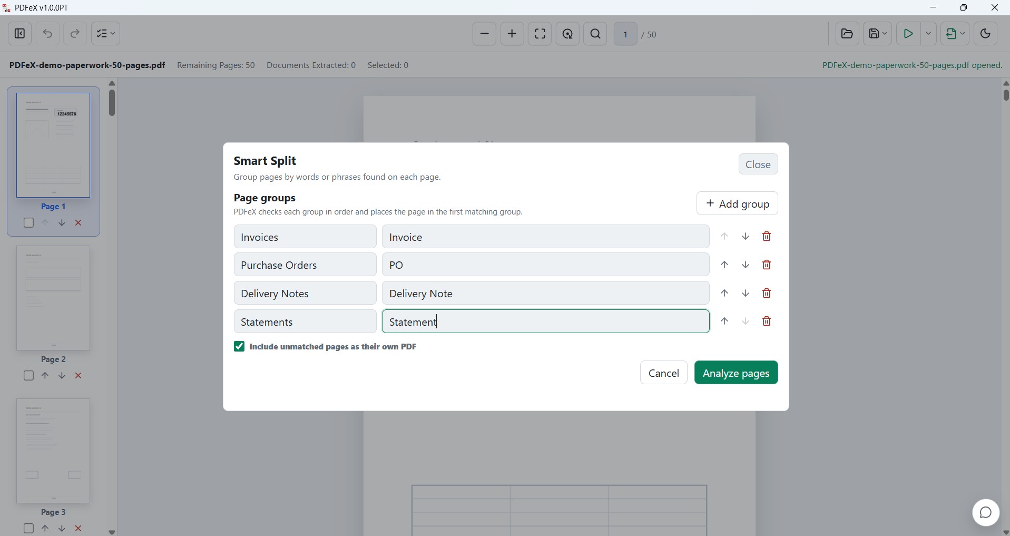Screen dimensions: 1010x536
Task: Move Page 1 down in sidebar
Action: [62, 223]
